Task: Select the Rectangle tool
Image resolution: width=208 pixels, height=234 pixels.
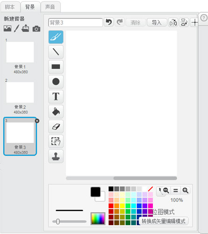Action: pos(56,67)
